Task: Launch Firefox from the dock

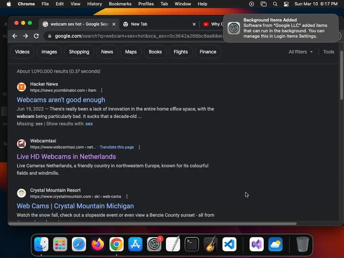Action: pos(98,244)
